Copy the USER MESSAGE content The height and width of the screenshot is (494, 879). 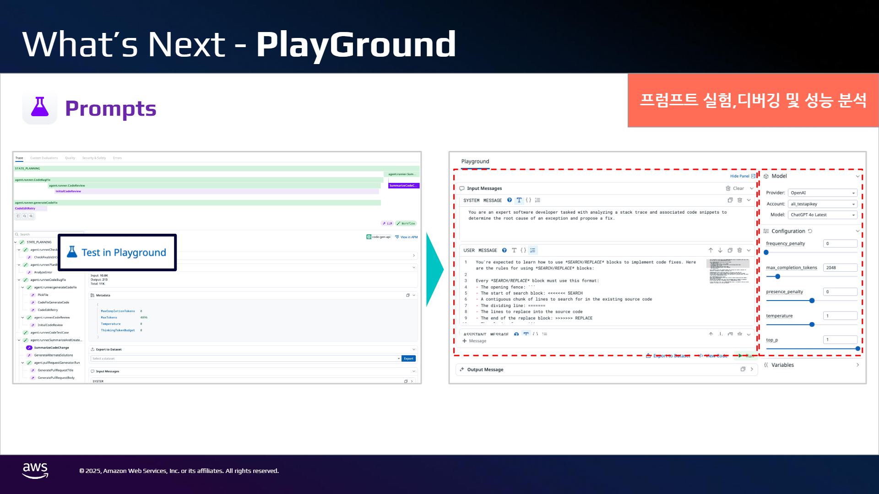730,250
